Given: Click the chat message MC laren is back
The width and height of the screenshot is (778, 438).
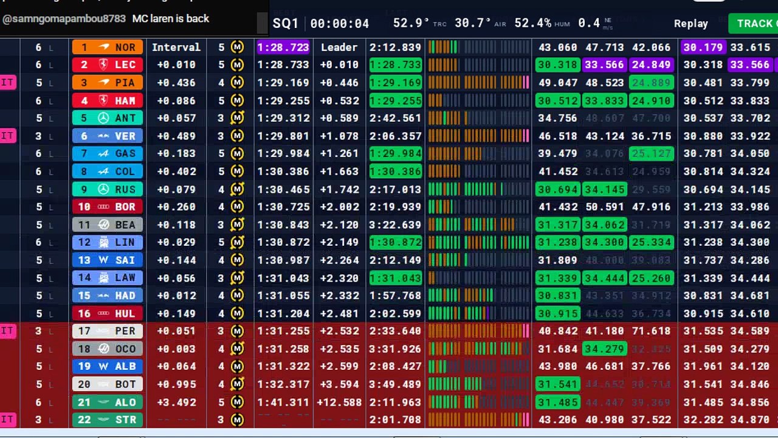Looking at the screenshot, I should coord(171,19).
